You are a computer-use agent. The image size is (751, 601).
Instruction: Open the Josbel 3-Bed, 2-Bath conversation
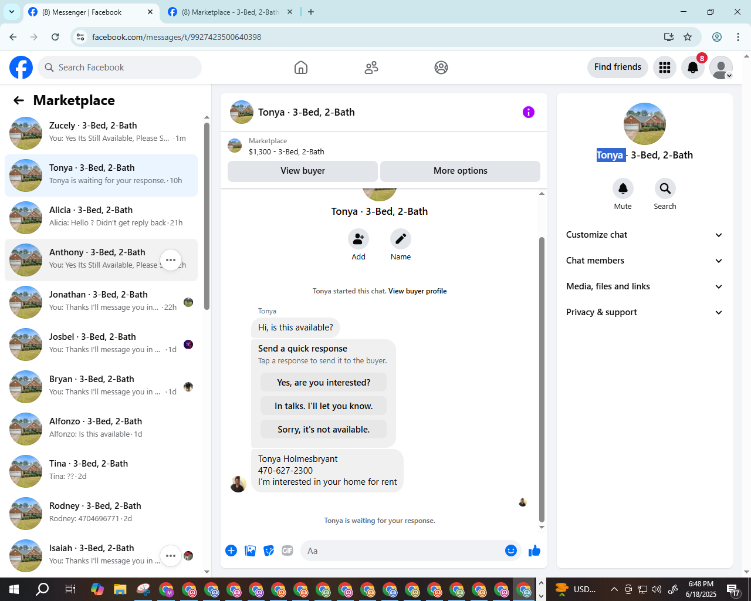(101, 345)
